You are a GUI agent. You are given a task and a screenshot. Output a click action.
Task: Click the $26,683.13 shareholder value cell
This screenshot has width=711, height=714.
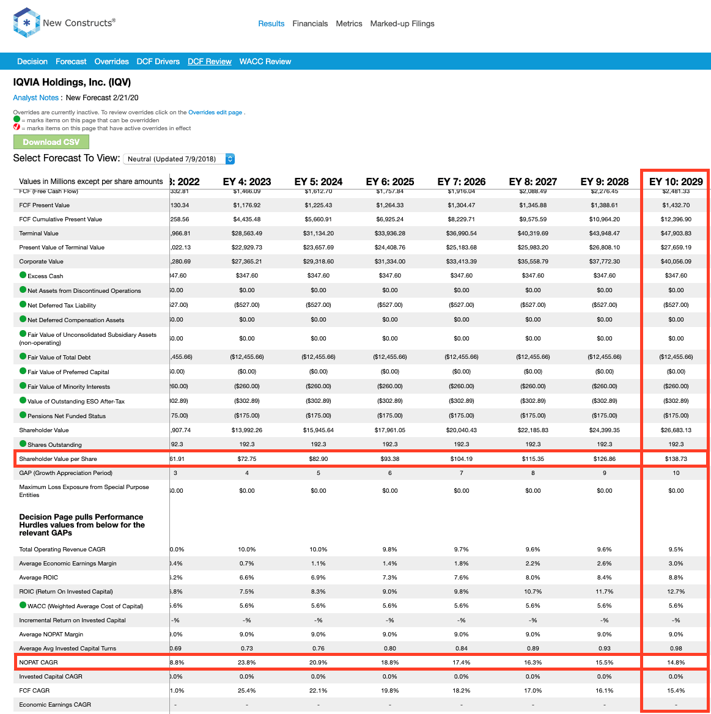click(x=676, y=430)
